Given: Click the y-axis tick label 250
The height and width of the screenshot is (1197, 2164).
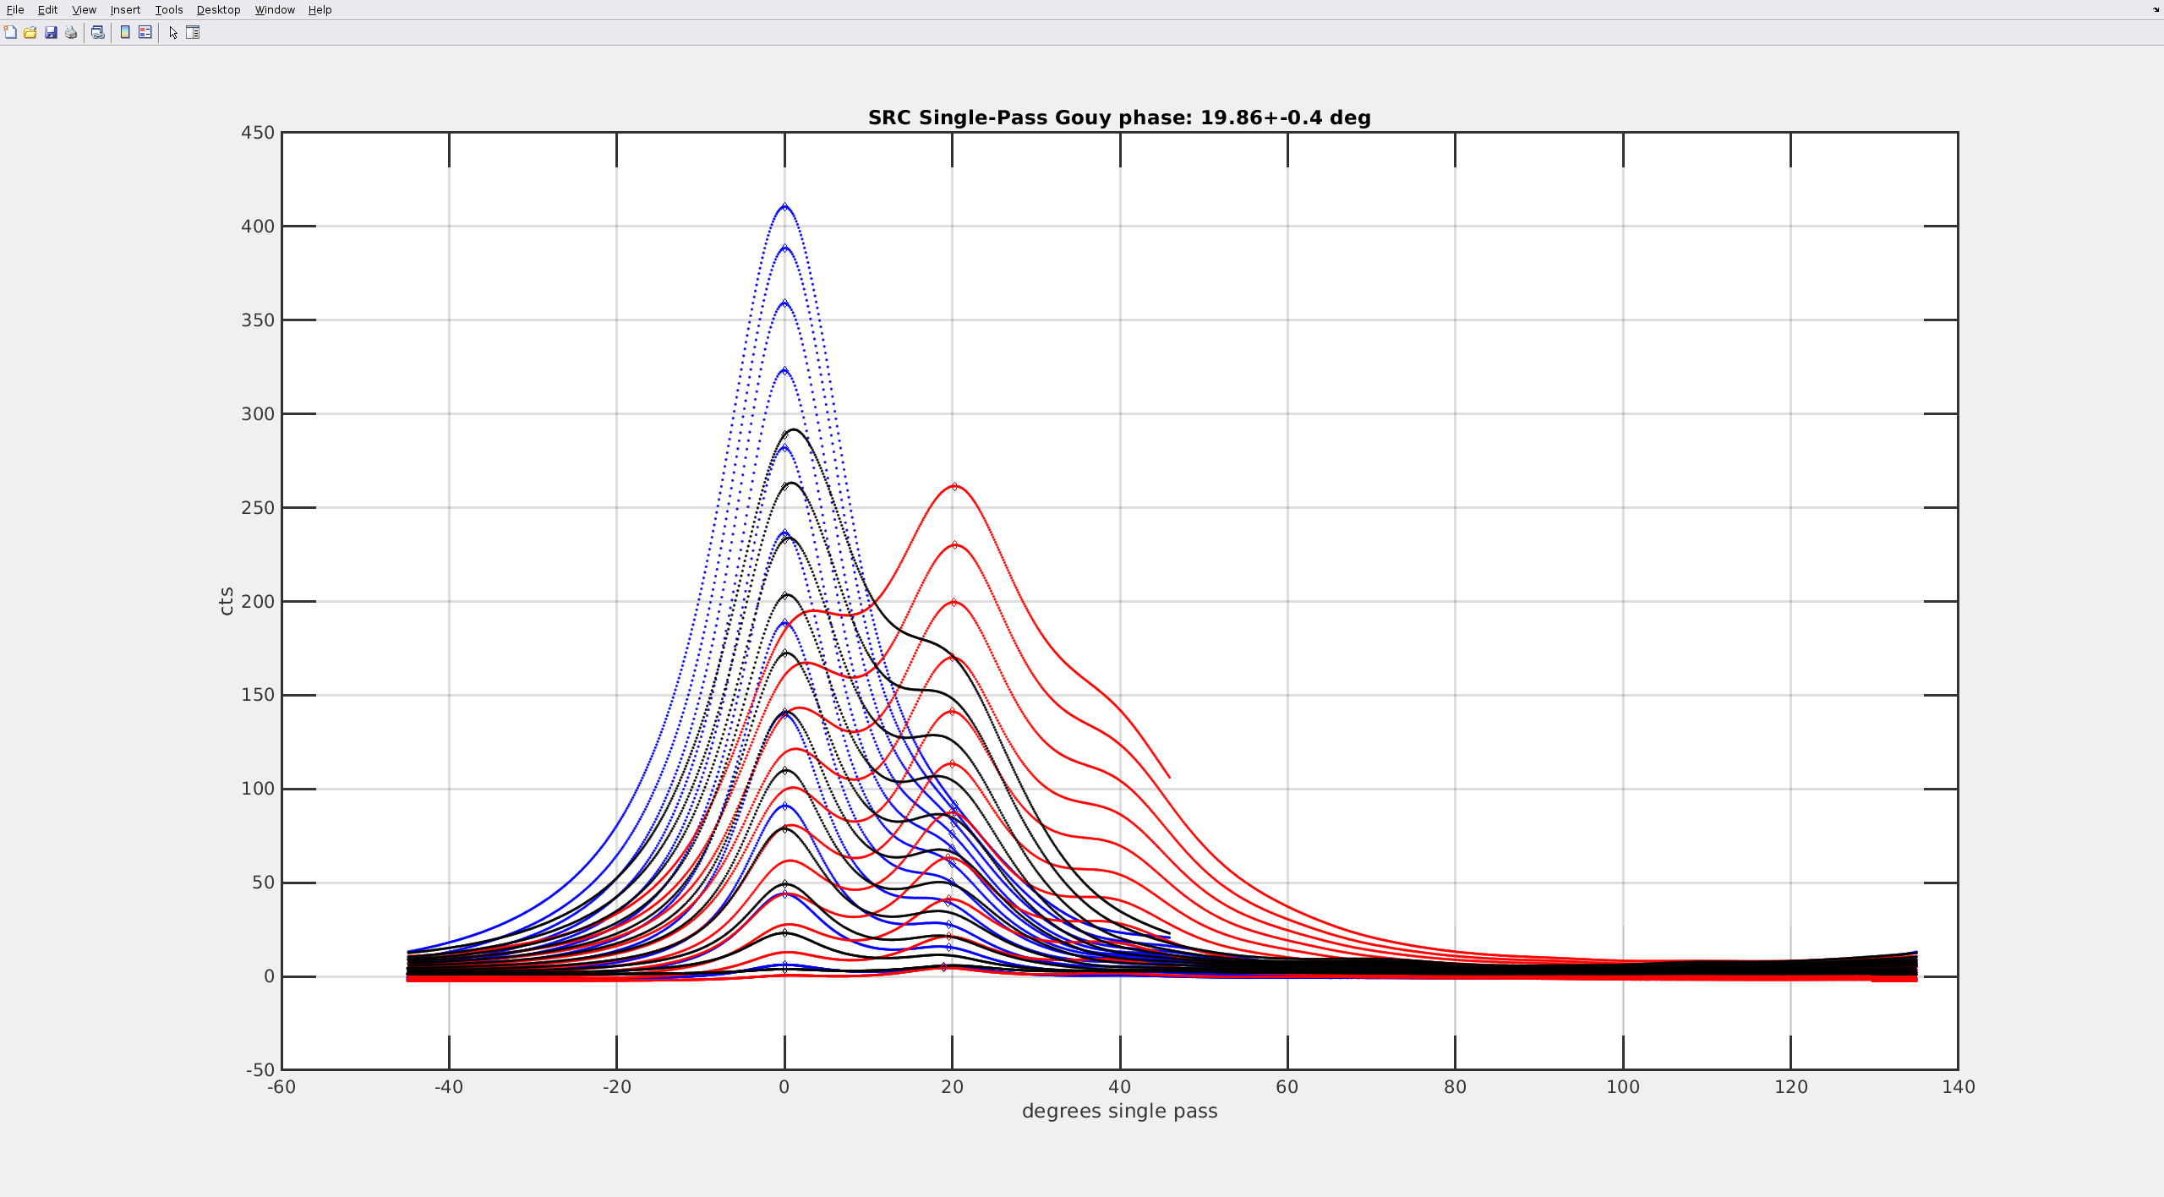Looking at the screenshot, I should [x=258, y=508].
